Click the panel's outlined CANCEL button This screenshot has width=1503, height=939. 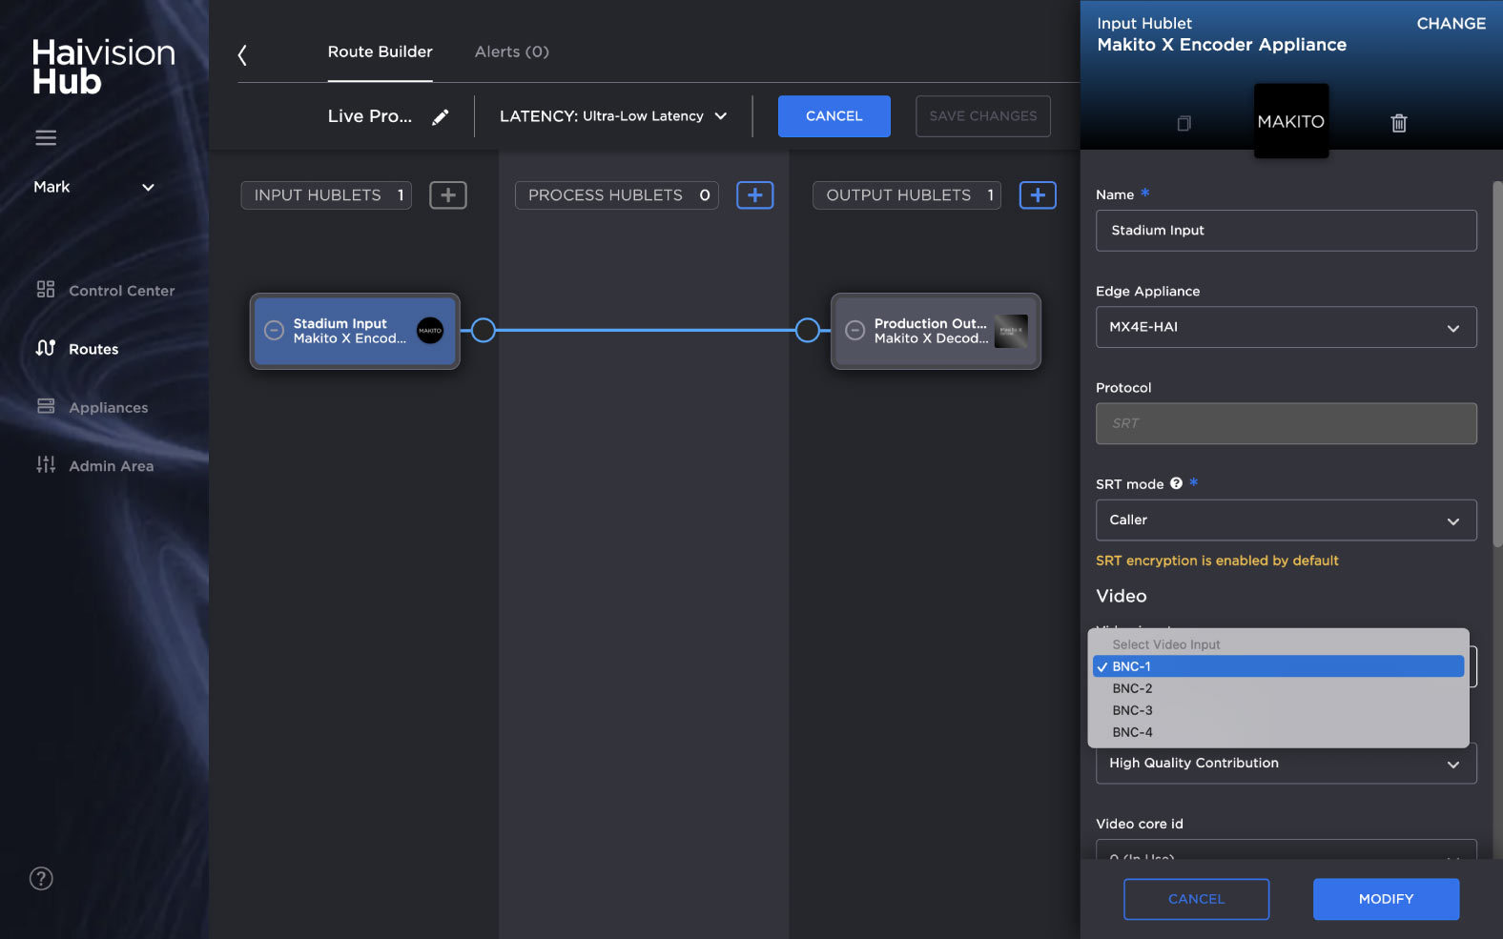[1196, 899]
